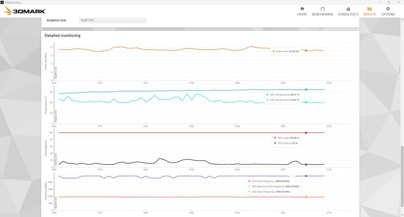
Task: Click the Home house icon
Action: 302,9
